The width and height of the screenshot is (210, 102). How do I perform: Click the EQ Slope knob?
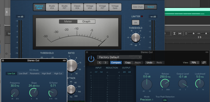(x=34, y=92)
